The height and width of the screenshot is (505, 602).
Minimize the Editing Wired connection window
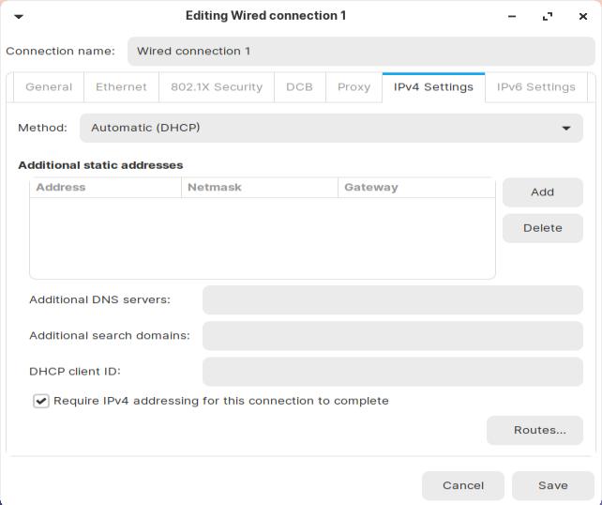tap(512, 16)
